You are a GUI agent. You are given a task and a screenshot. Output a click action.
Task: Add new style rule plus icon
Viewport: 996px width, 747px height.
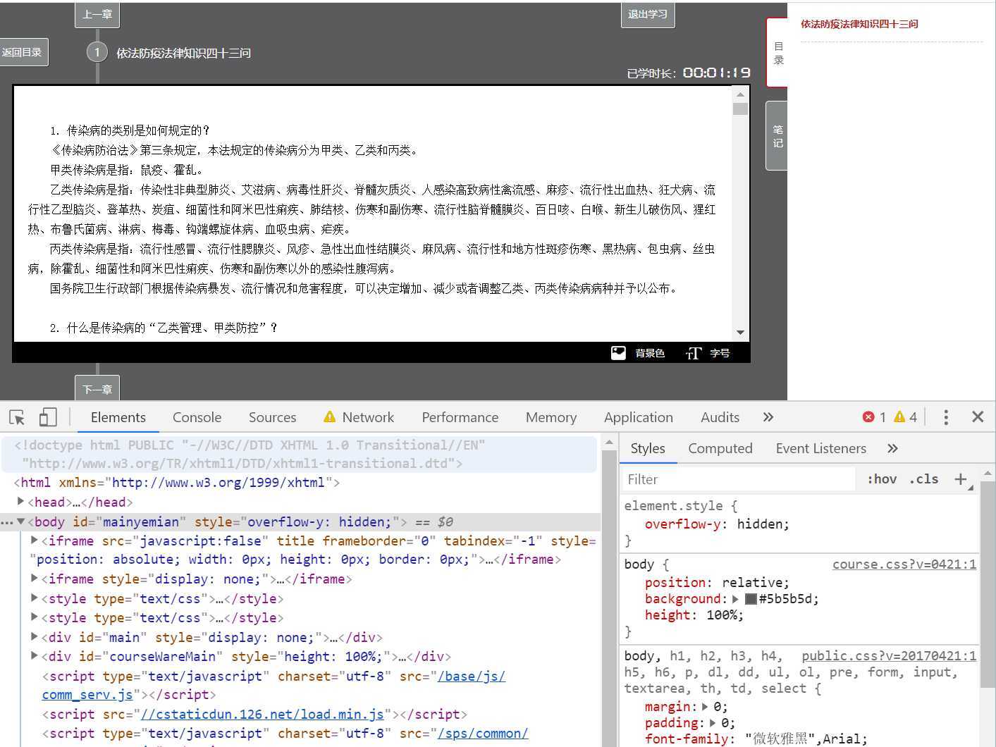point(960,479)
